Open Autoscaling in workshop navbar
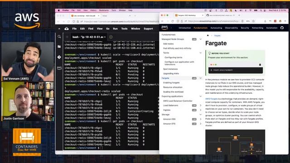The image size is (290, 163). click(216, 28)
